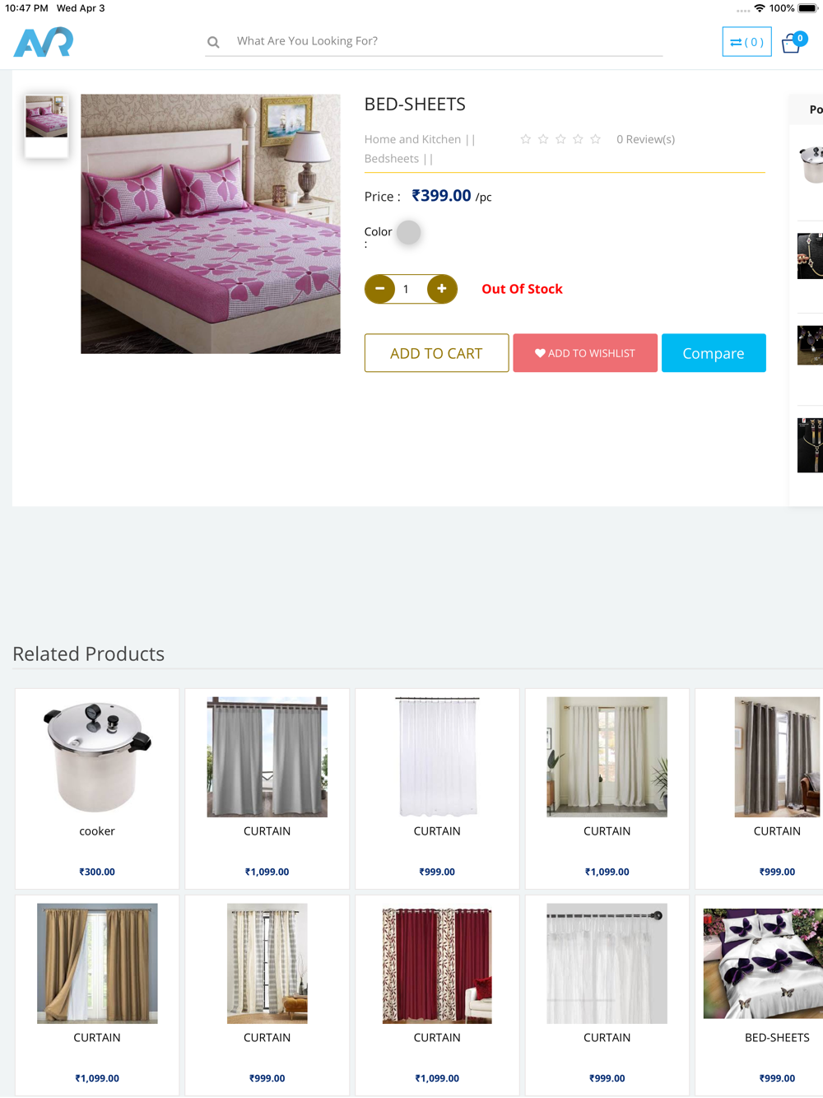Image resolution: width=823 pixels, height=1098 pixels.
Task: Click the search magnifier icon
Action: coord(213,42)
